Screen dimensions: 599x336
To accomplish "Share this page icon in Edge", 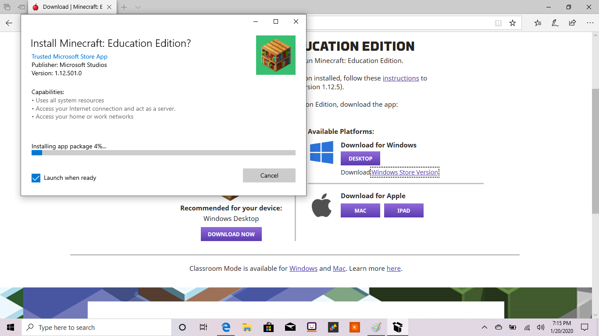I will coord(572,23).
